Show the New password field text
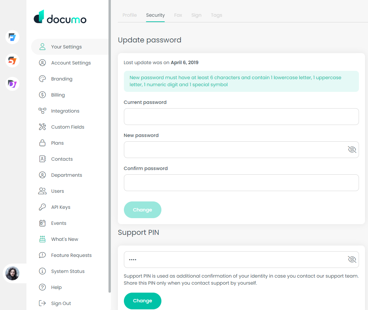Viewport: 368px width, 310px height. (352, 150)
